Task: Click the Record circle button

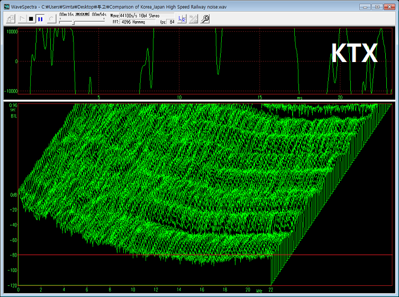Action: [51, 19]
